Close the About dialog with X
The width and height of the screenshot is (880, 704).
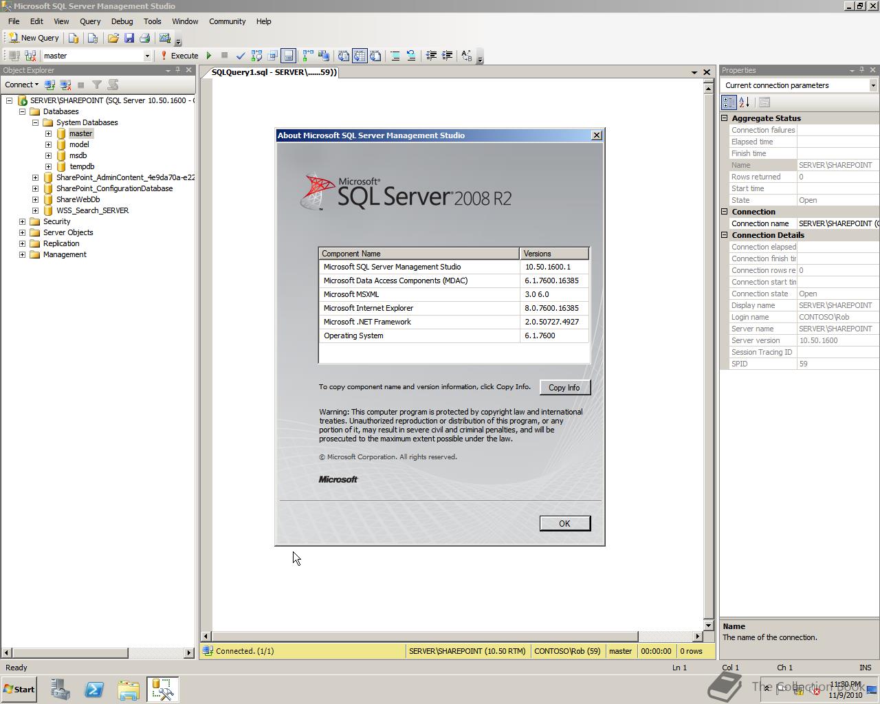(597, 135)
